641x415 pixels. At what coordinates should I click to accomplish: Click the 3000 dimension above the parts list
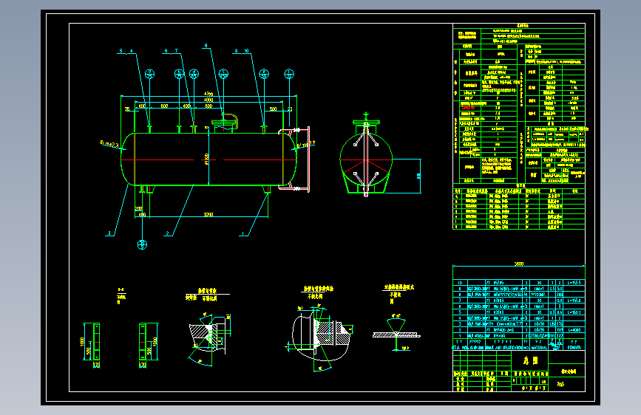pos(519,264)
